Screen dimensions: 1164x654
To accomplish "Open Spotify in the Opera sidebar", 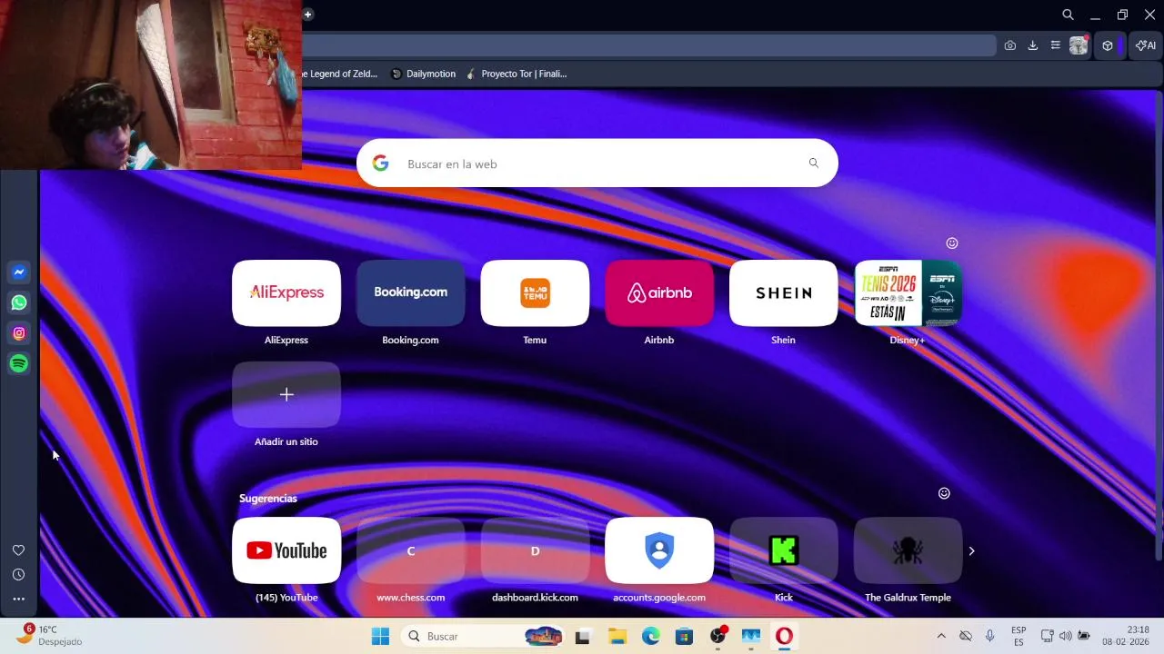I will coord(18,363).
